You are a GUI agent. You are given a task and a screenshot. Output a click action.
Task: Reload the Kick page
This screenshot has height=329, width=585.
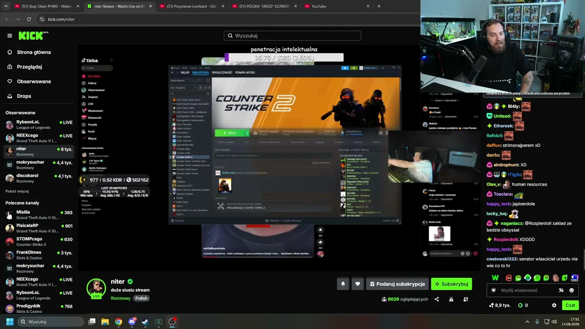(x=29, y=19)
